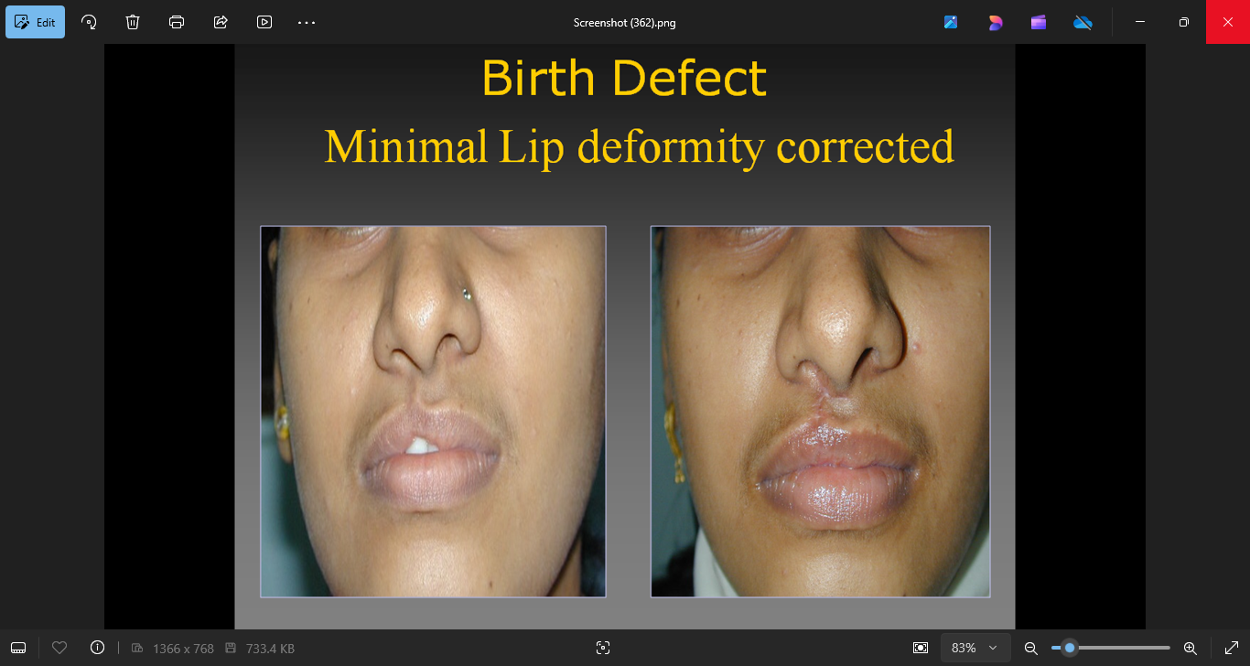Click the zoom slider handle
The image size is (1250, 666).
(x=1069, y=648)
